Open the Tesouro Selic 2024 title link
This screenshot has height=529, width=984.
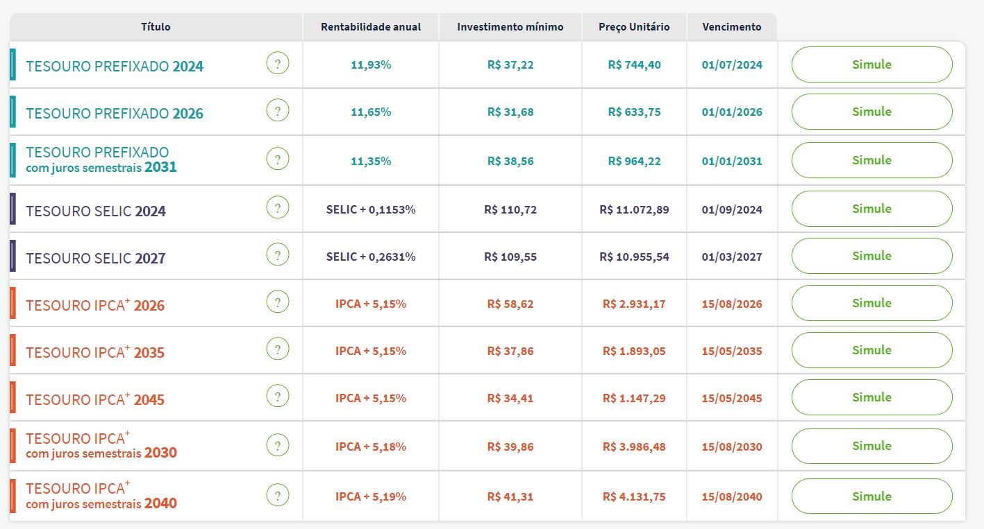pyautogui.click(x=96, y=211)
